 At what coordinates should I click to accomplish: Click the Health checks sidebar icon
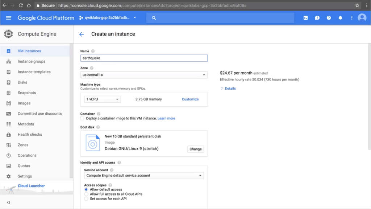[9, 134]
